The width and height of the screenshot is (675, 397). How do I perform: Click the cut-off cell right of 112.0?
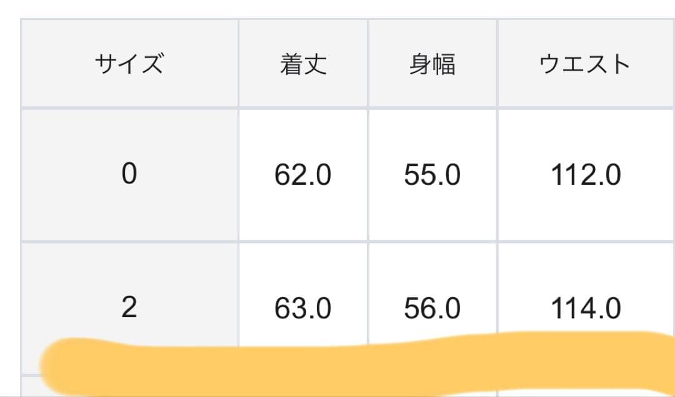[669, 175]
